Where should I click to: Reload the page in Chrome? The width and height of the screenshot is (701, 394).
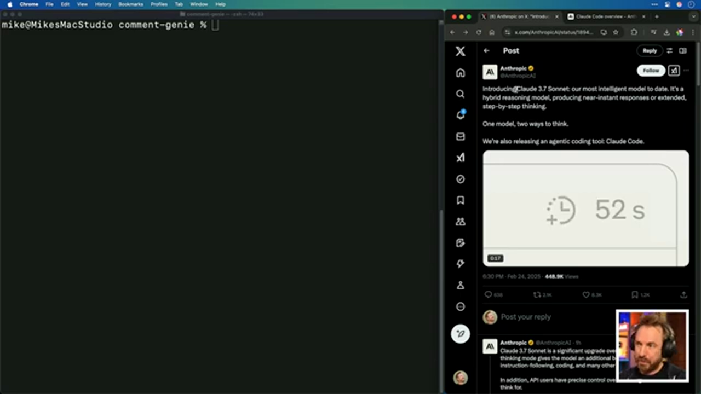pyautogui.click(x=479, y=32)
